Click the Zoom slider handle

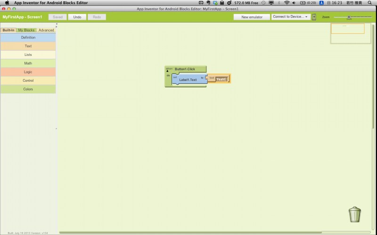point(349,17)
